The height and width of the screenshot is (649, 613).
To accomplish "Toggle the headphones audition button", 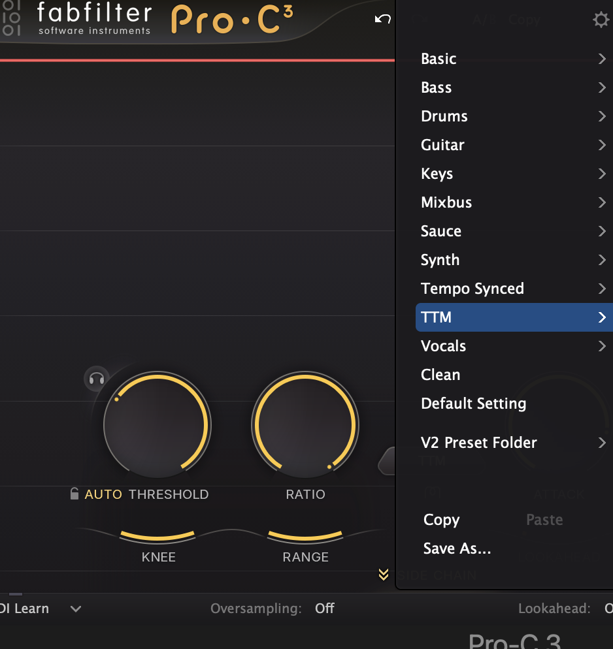I will pyautogui.click(x=97, y=379).
